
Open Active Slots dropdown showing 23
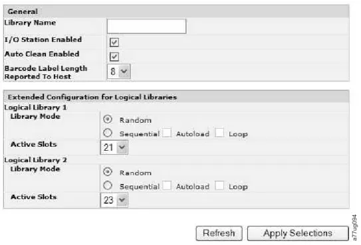(114, 200)
